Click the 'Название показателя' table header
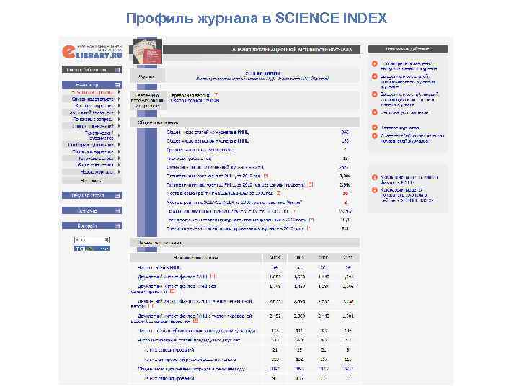 click(195, 258)
